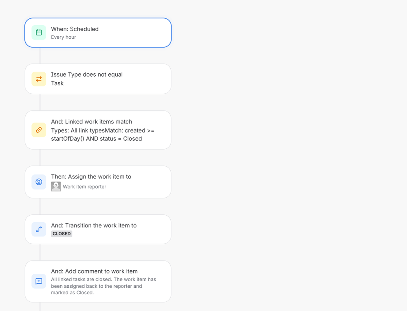
Task: Click the Work item reporter label
Action: [x=84, y=187]
